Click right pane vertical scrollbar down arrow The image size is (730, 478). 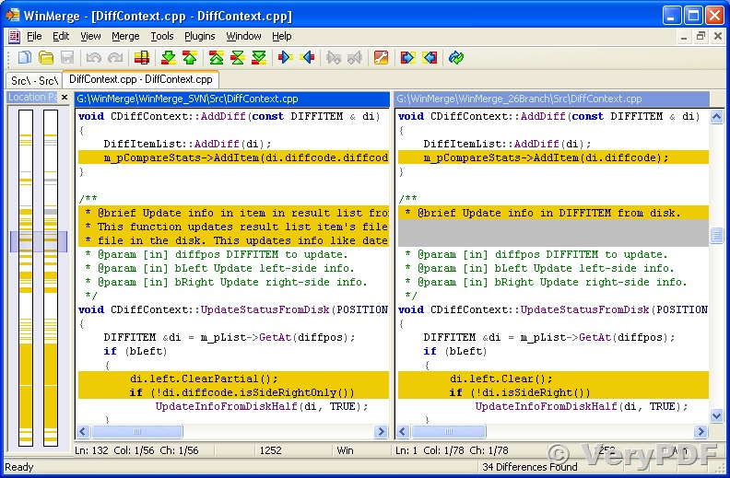click(x=716, y=415)
